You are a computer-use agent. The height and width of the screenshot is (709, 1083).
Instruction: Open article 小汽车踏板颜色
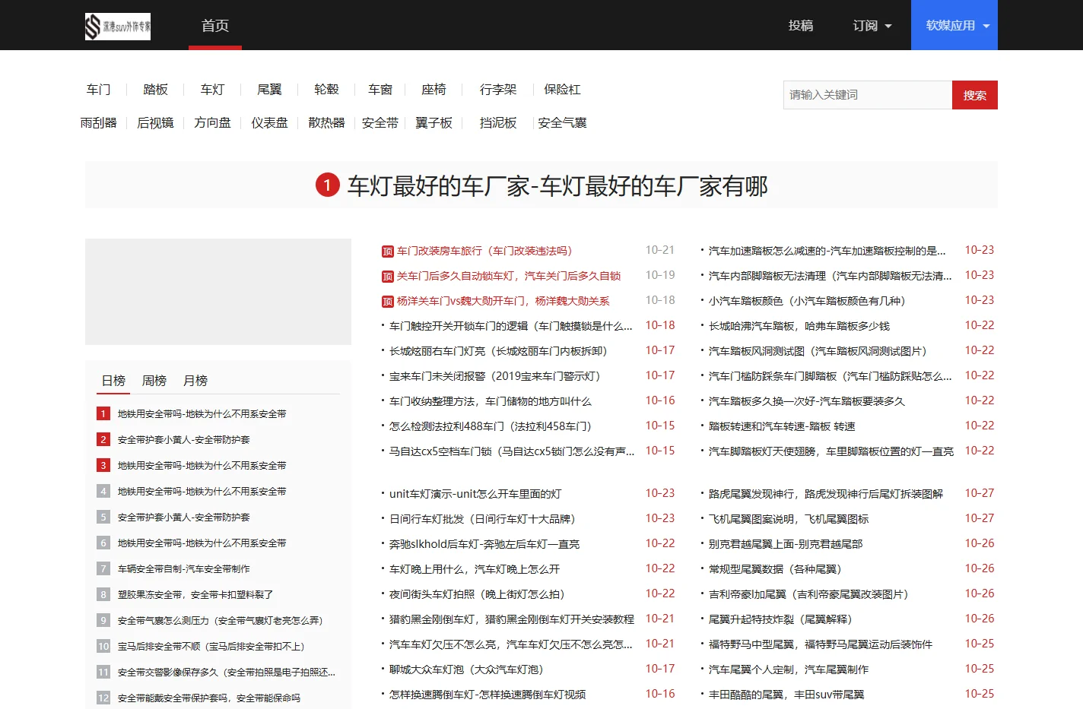(x=810, y=301)
